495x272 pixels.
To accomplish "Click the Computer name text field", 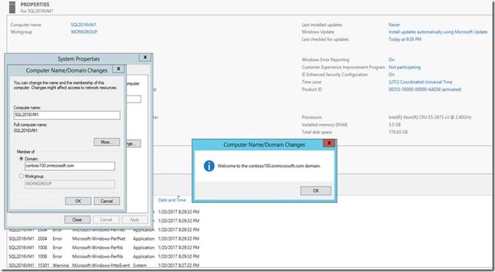I will coord(67,115).
